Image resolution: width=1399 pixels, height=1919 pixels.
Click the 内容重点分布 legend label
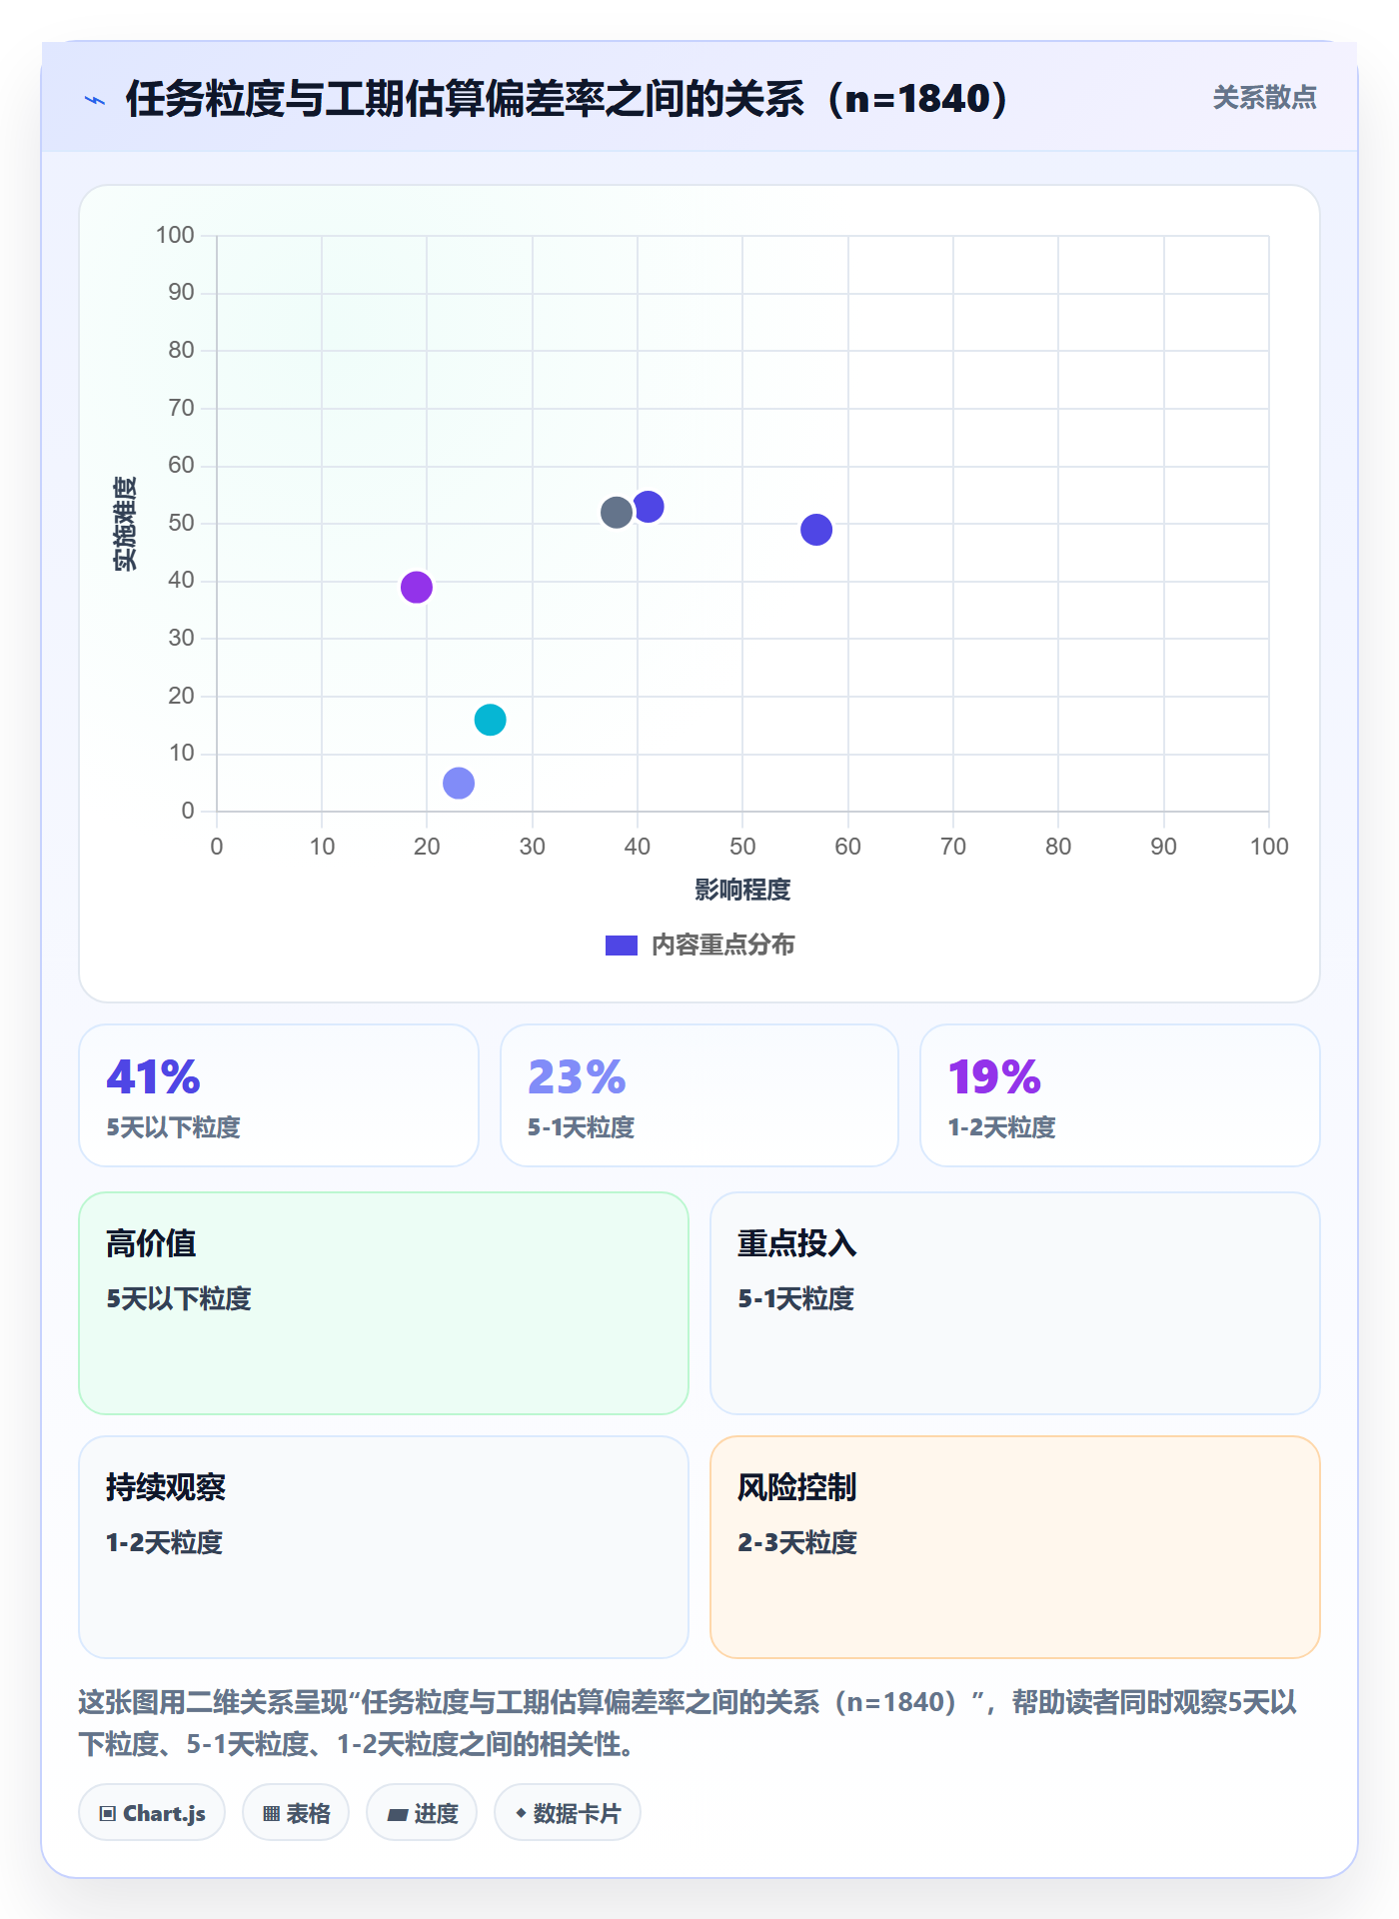point(722,946)
